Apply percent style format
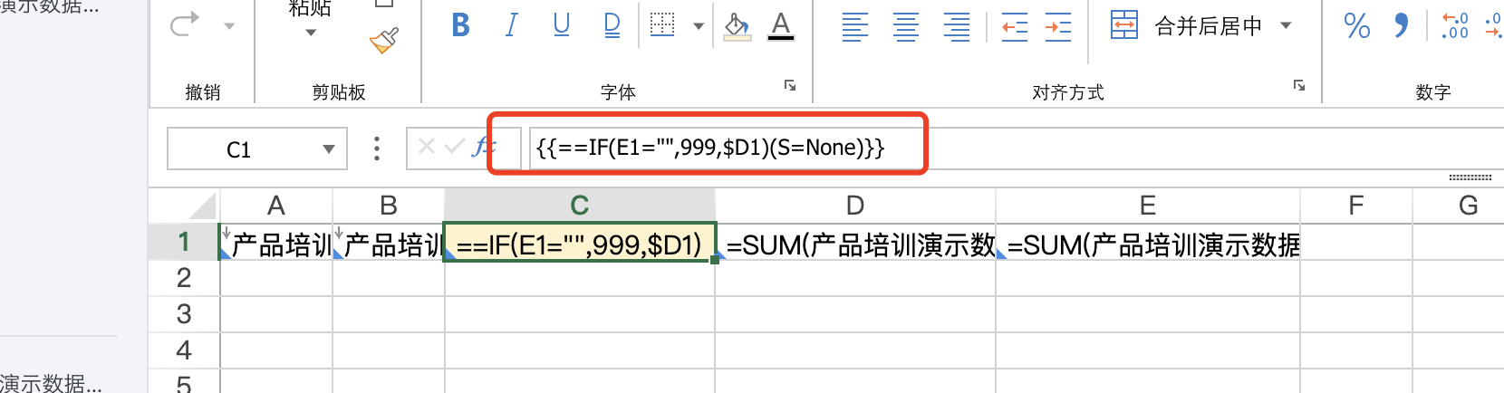The width and height of the screenshot is (1504, 393). (x=1357, y=25)
